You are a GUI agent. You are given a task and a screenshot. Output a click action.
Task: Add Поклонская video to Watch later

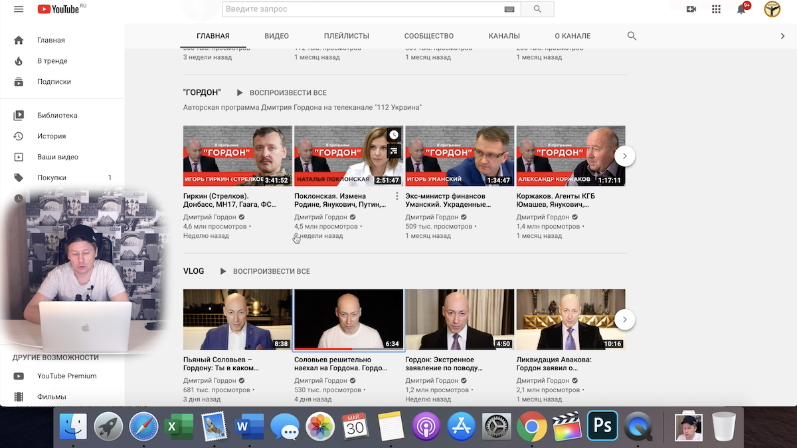(x=394, y=135)
